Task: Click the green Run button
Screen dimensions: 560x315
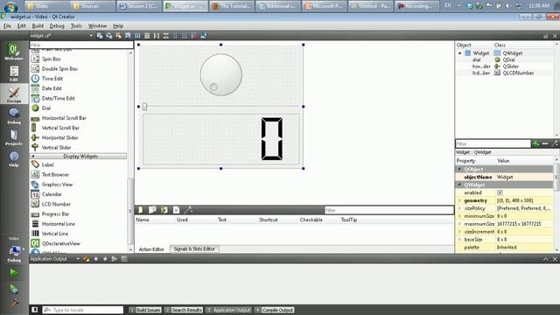Action: (14, 273)
